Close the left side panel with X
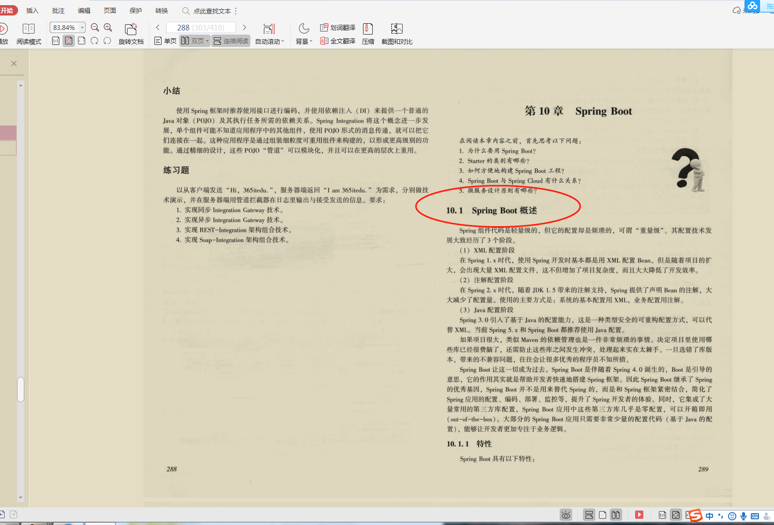The width and height of the screenshot is (774, 525). pos(14,63)
